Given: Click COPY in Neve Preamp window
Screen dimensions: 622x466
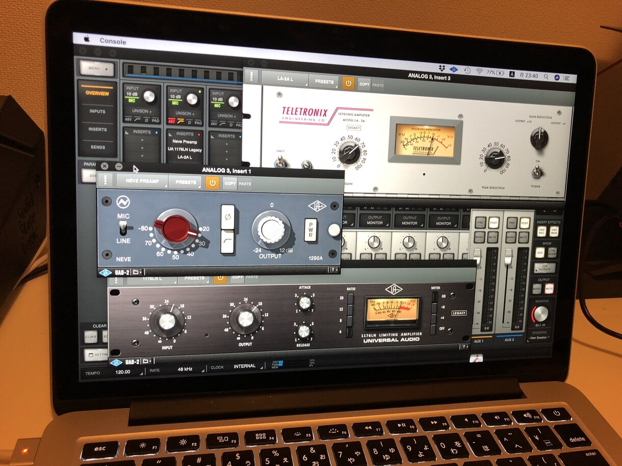Looking at the screenshot, I should 230,183.
